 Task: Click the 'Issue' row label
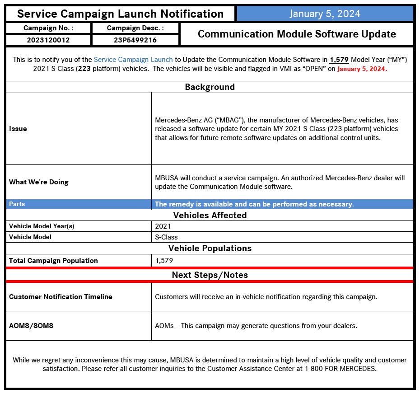point(18,129)
